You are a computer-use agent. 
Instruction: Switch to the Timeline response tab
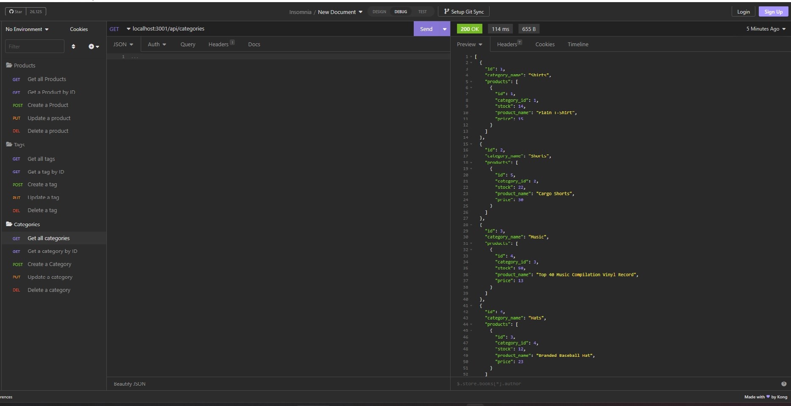coord(578,44)
